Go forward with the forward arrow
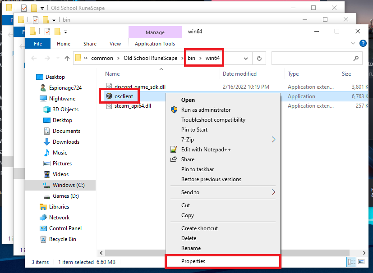Image resolution: width=373 pixels, height=273 pixels. coord(47,58)
